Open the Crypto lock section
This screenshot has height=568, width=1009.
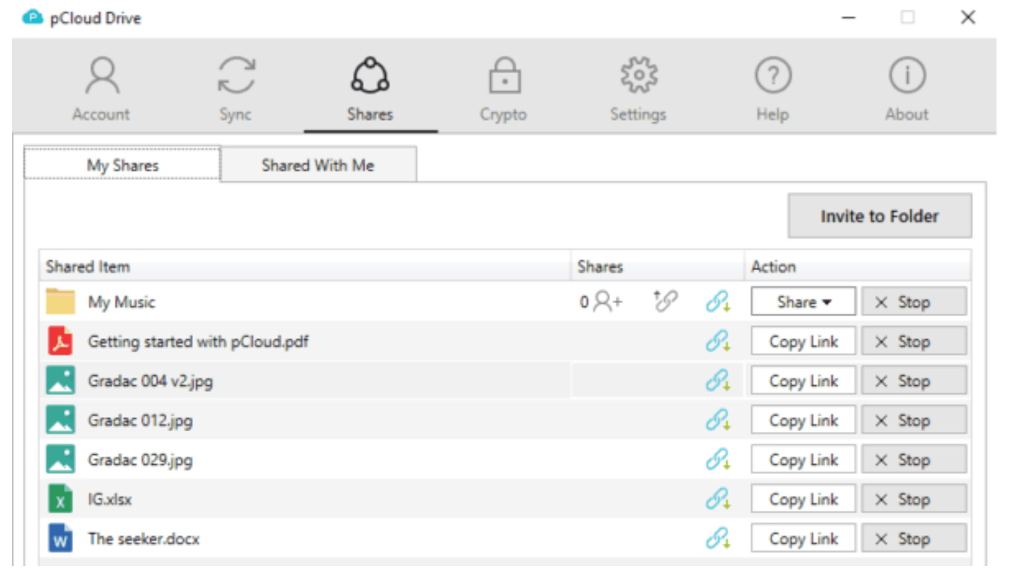pyautogui.click(x=504, y=89)
